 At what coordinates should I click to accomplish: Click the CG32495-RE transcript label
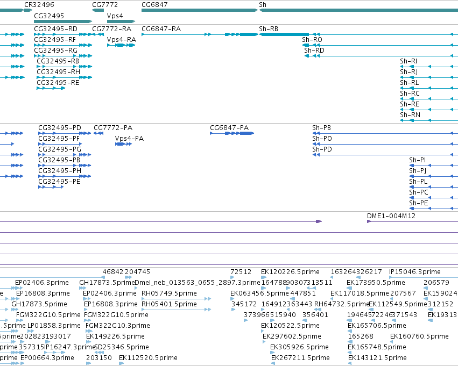[58, 83]
